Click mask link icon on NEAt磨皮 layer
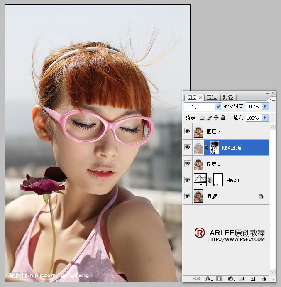 (x=206, y=147)
